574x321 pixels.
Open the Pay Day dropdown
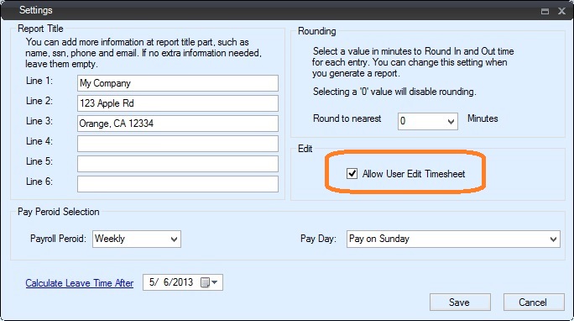click(453, 239)
